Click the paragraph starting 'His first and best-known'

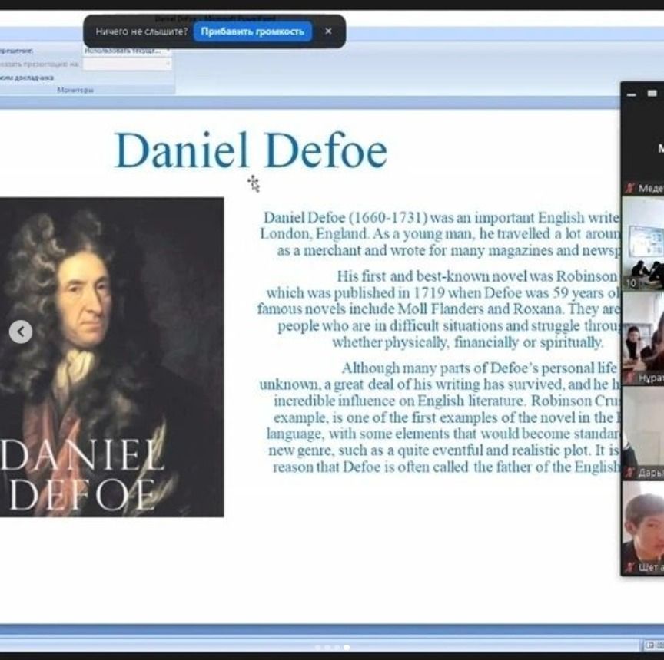[x=440, y=309]
